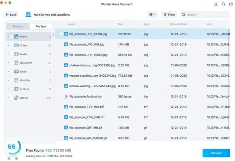Check the file_example_JPG_100kB.jpg checkbox
Viewport: 235px width, 161px height.
coord(61,34)
